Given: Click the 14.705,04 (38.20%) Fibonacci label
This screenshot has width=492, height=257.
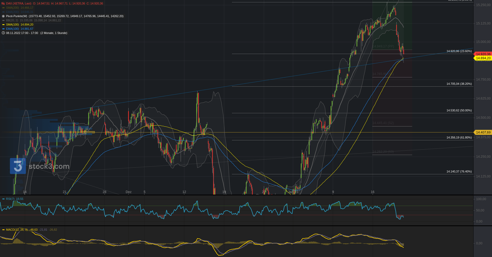Looking at the screenshot, I should [459, 84].
